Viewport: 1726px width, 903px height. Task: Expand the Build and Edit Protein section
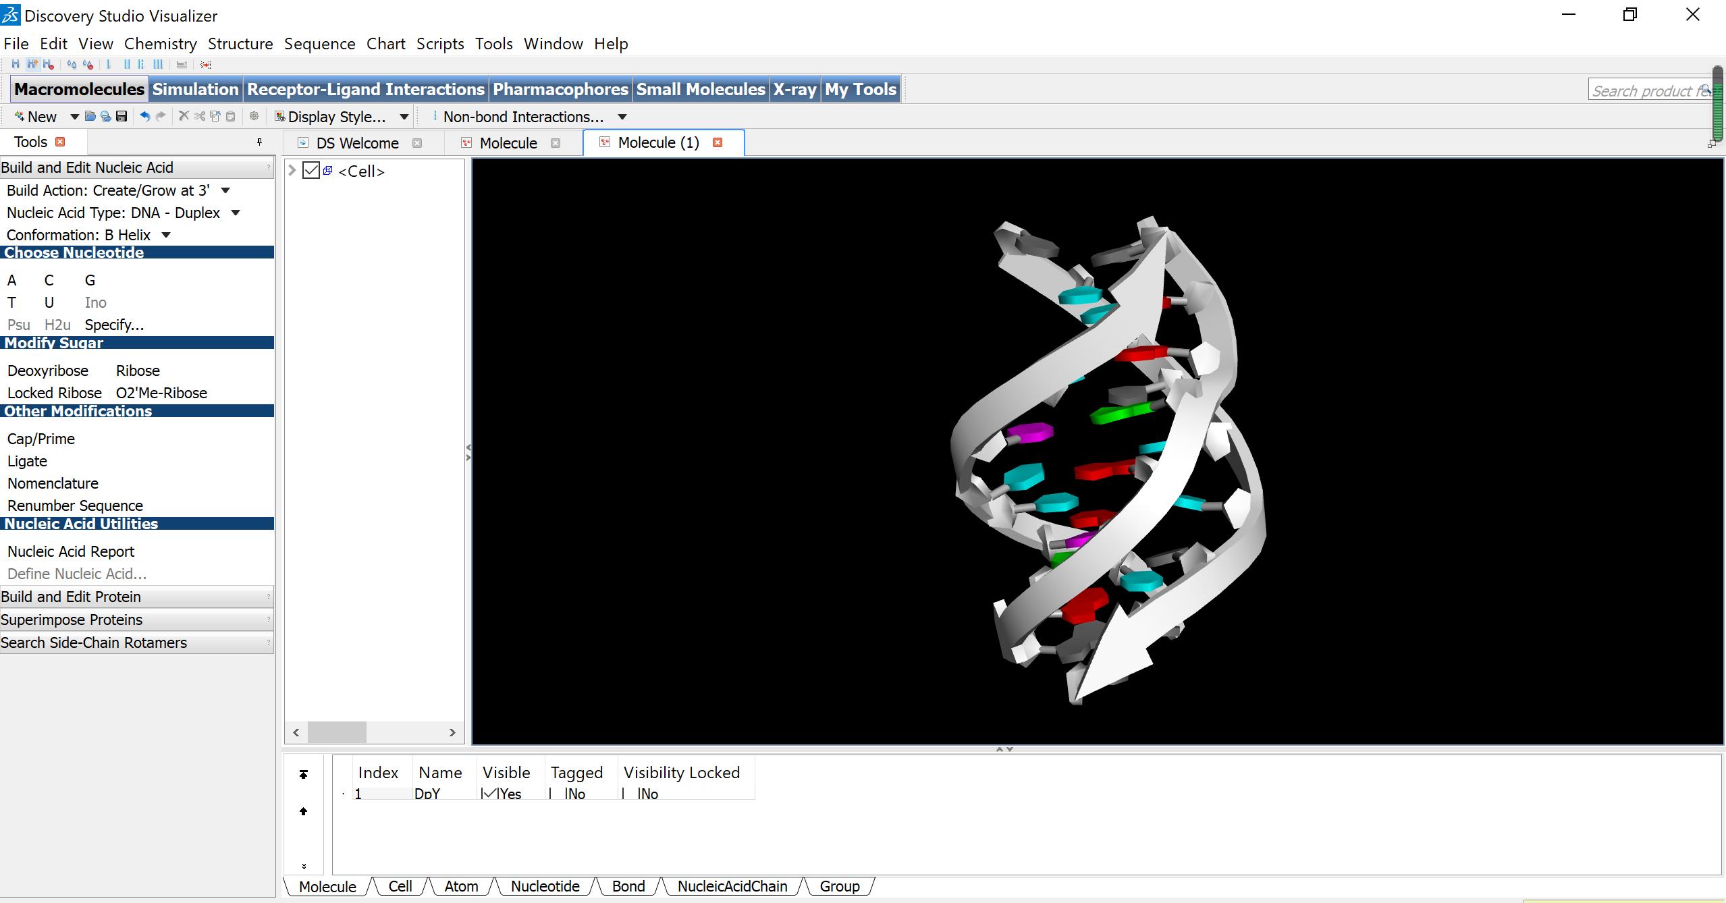pos(137,597)
